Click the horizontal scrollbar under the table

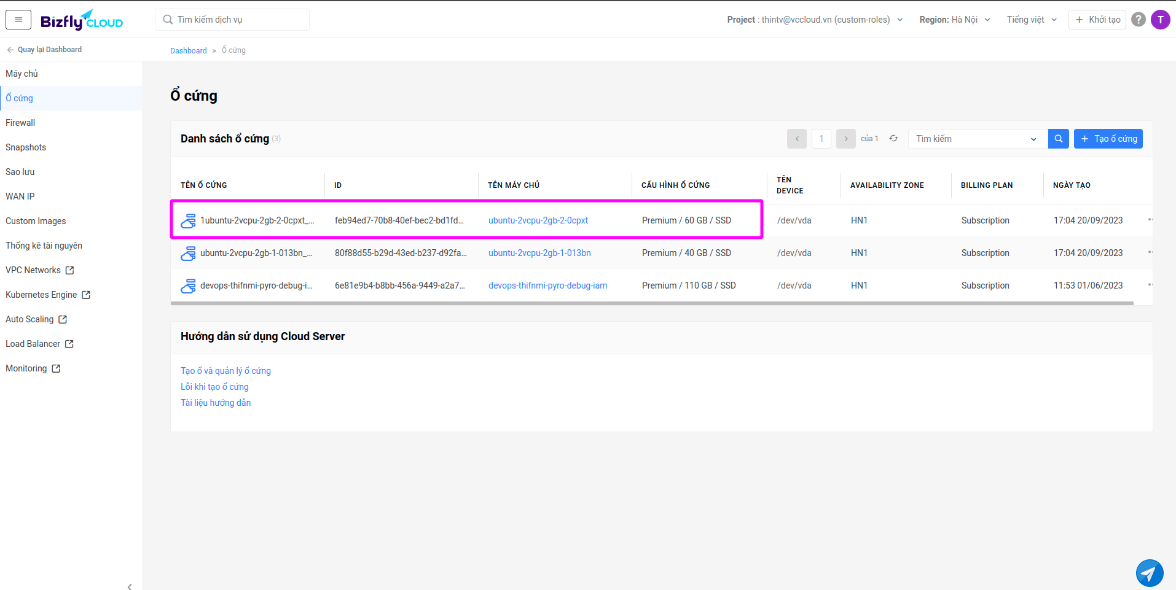(651, 303)
